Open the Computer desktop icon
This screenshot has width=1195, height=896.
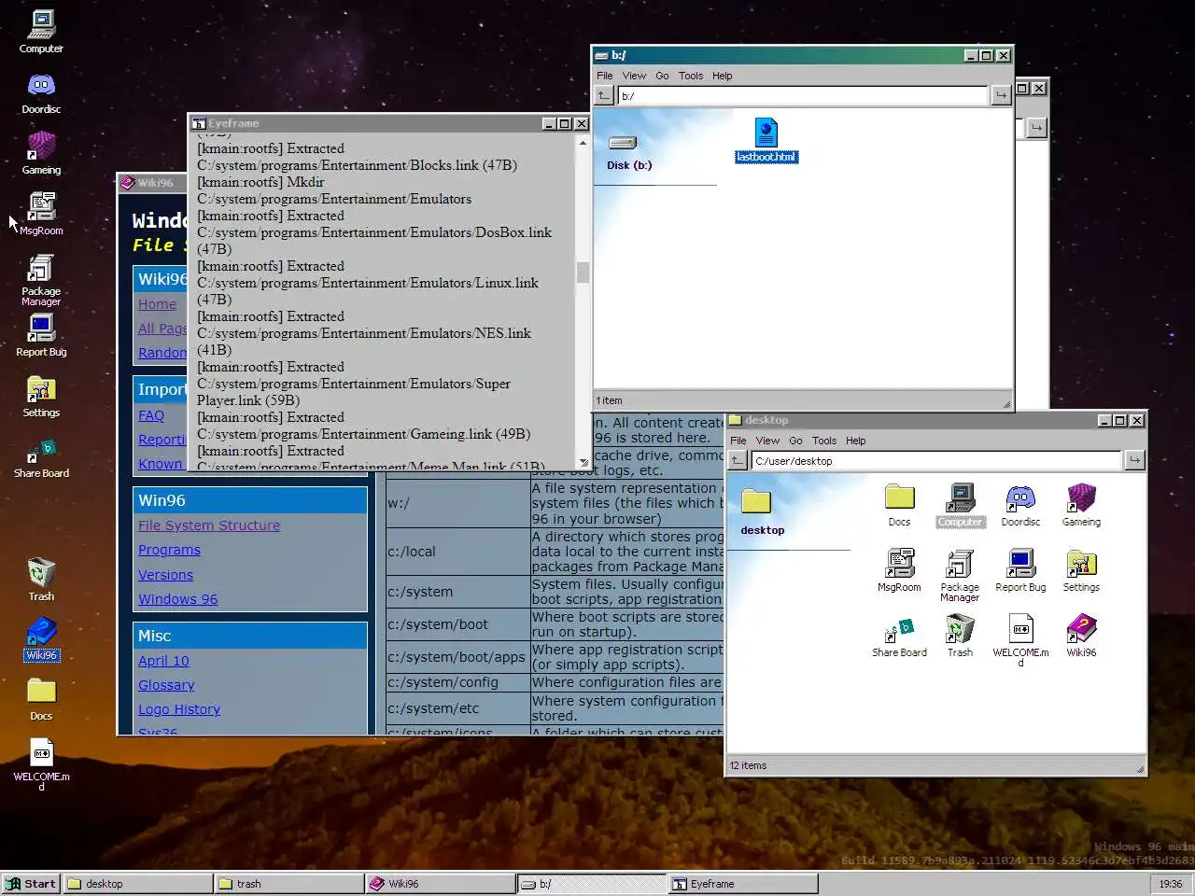click(41, 32)
